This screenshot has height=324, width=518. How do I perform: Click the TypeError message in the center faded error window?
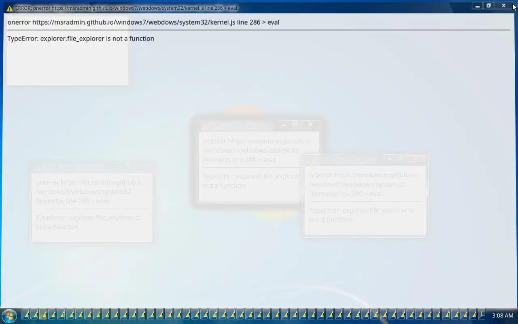click(252, 181)
